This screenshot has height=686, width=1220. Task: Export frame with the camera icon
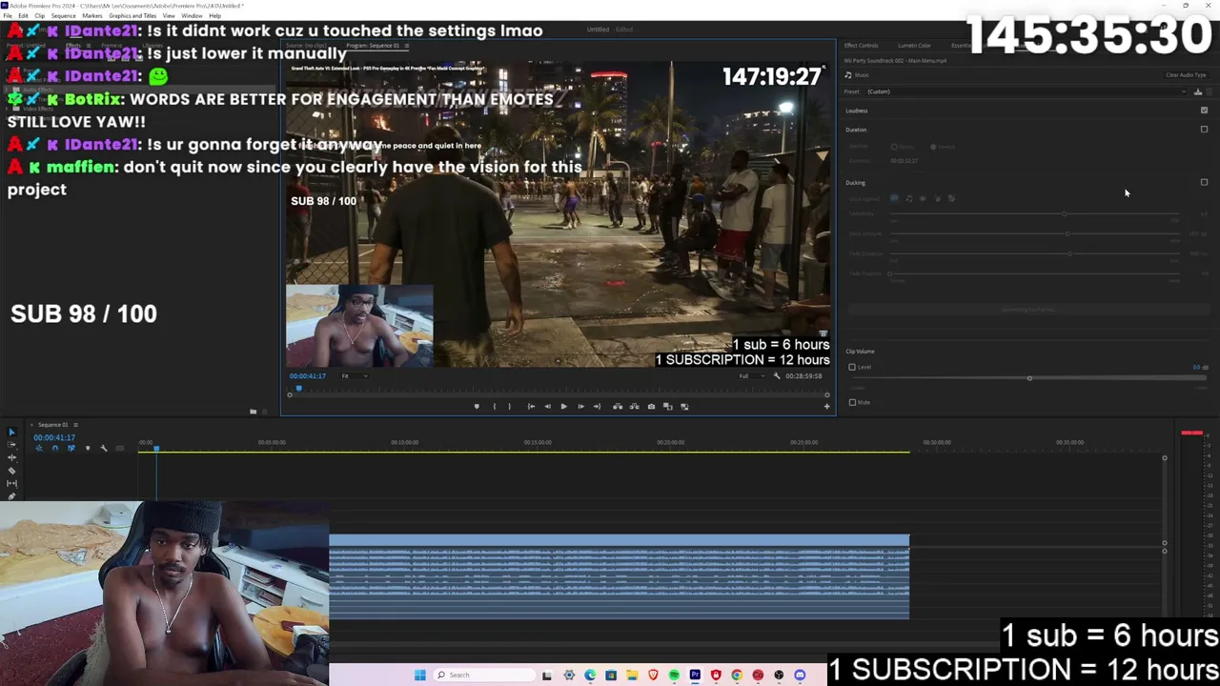tap(651, 407)
